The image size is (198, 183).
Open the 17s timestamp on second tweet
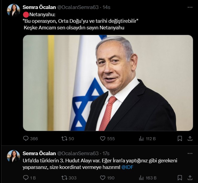[106, 153]
